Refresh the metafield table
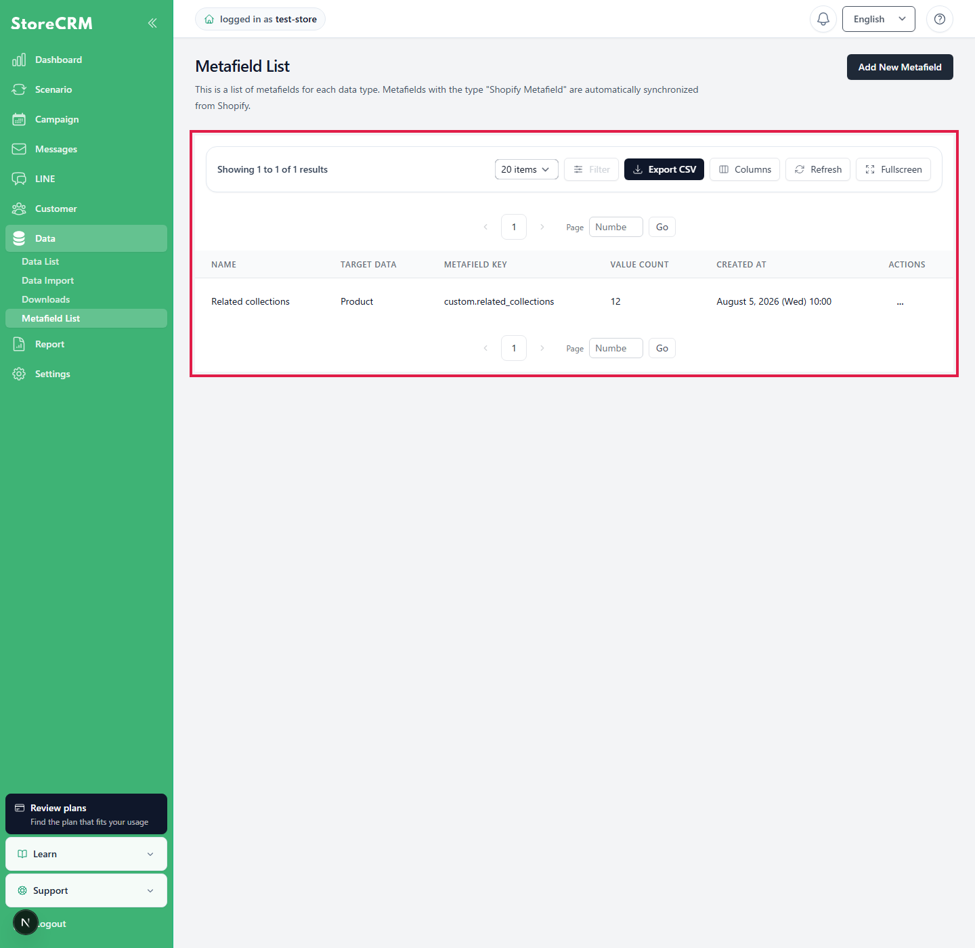The height and width of the screenshot is (948, 975). [x=818, y=169]
